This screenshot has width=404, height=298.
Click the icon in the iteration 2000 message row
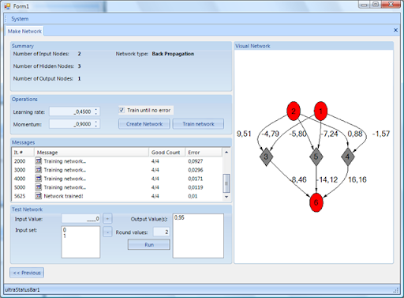pyautogui.click(x=39, y=160)
